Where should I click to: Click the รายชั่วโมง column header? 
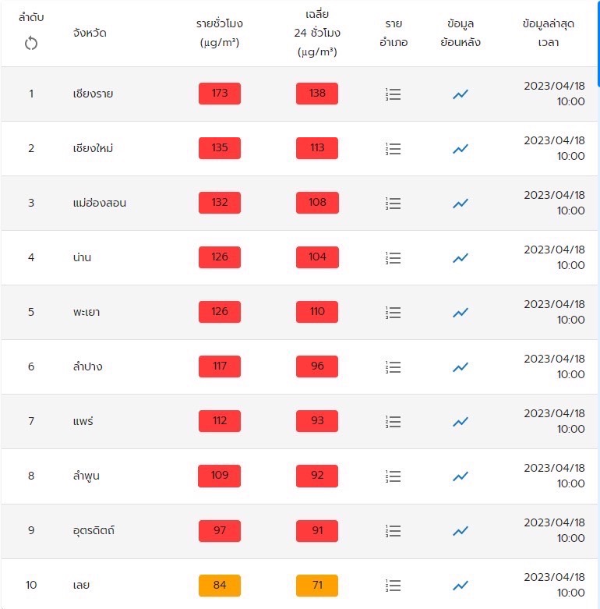point(219,33)
